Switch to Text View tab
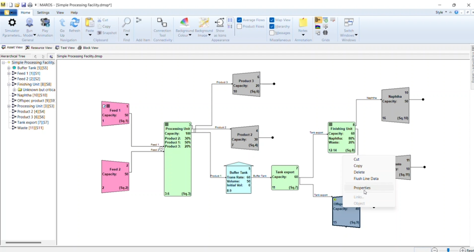The height and width of the screenshot is (252, 474). pos(65,48)
